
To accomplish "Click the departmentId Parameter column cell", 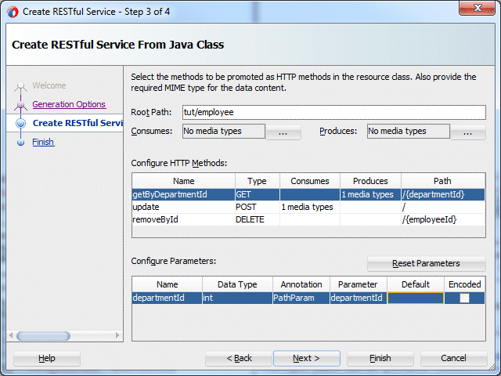I will coord(359,298).
